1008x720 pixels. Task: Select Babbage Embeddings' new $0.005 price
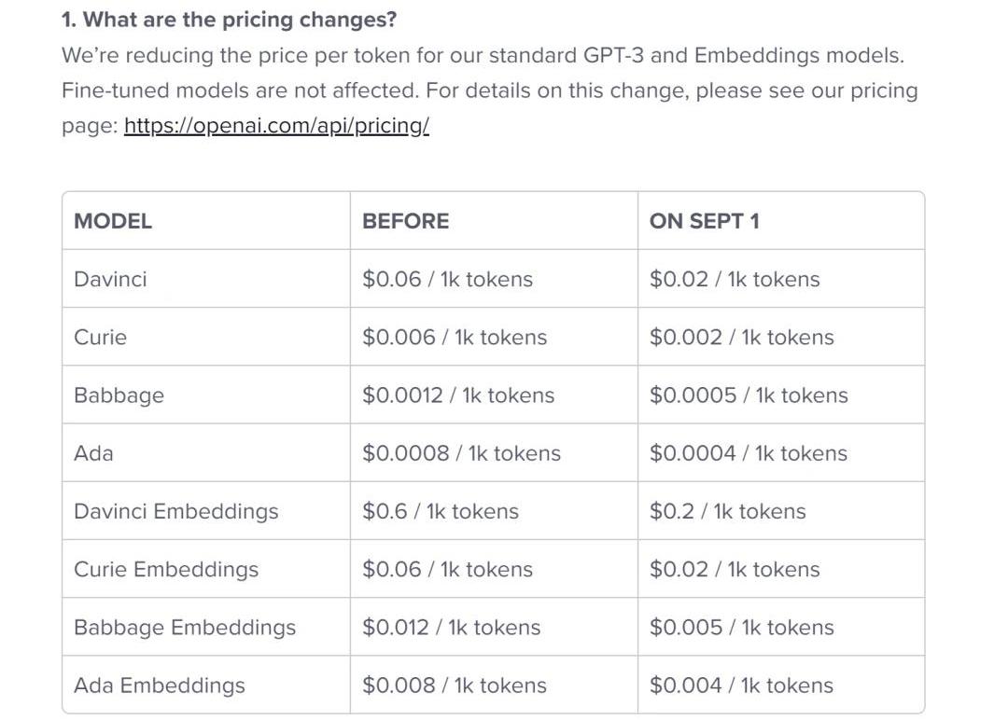[741, 628]
